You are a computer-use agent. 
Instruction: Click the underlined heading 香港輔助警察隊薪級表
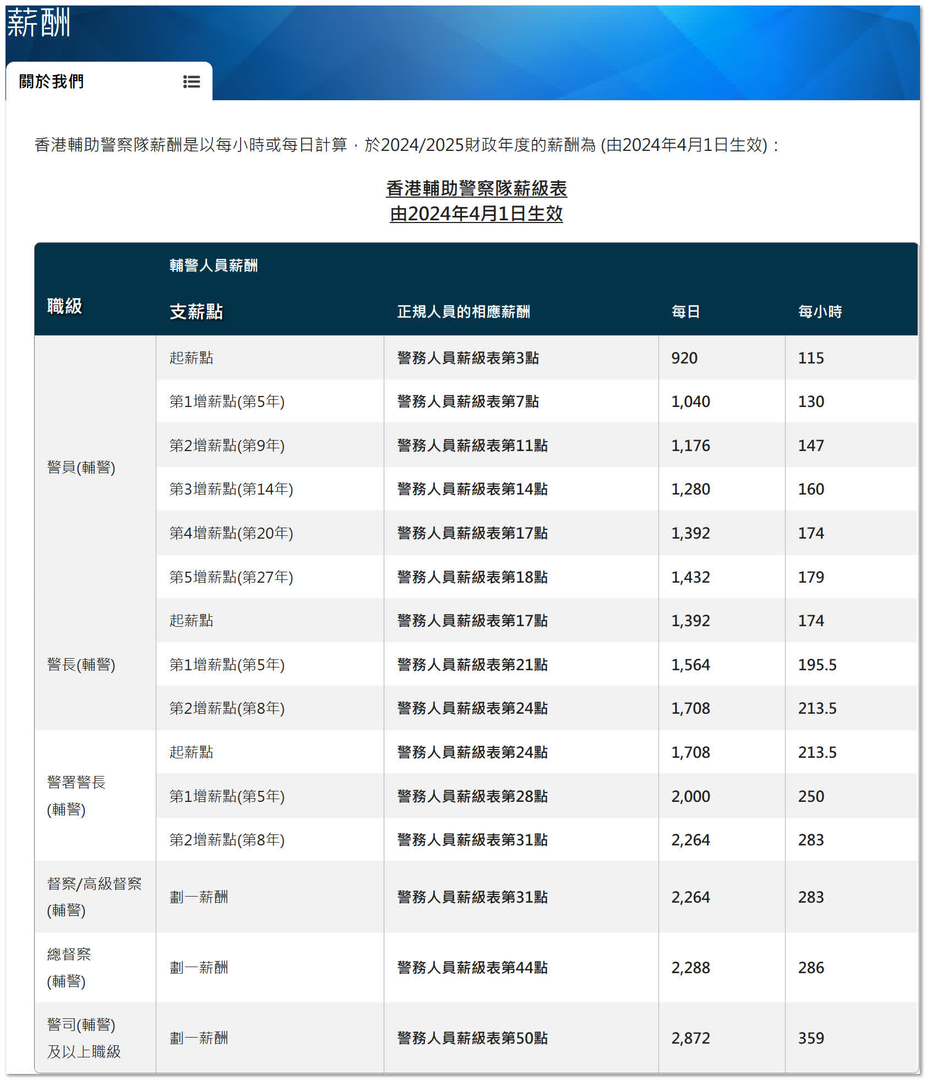coord(476,188)
